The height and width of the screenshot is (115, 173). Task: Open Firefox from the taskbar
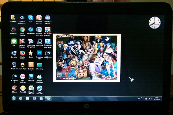(34, 98)
